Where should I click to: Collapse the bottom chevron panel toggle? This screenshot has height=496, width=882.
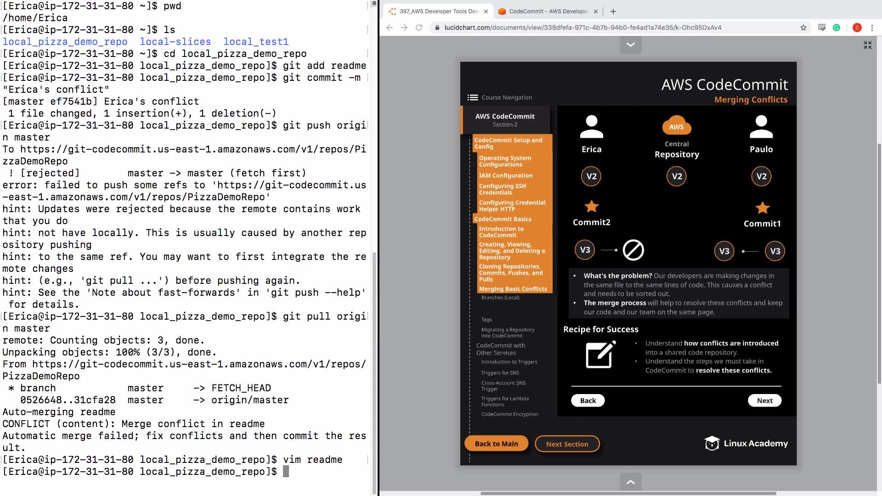(630, 482)
